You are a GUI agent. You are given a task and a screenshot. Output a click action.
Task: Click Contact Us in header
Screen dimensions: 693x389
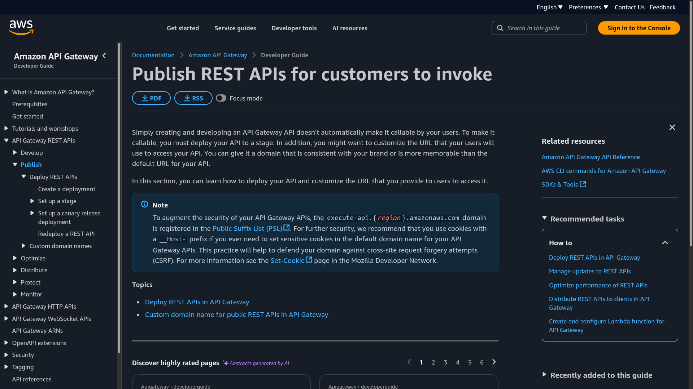tap(629, 7)
